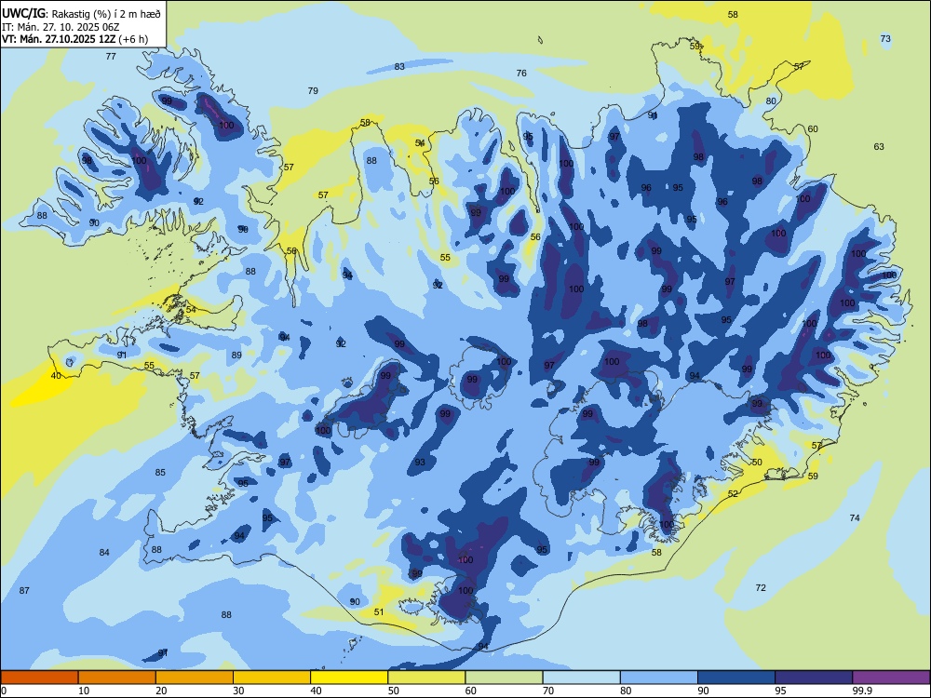The height and width of the screenshot is (698, 931).
Task: Click the coastal value '60'
Action: click(x=813, y=128)
